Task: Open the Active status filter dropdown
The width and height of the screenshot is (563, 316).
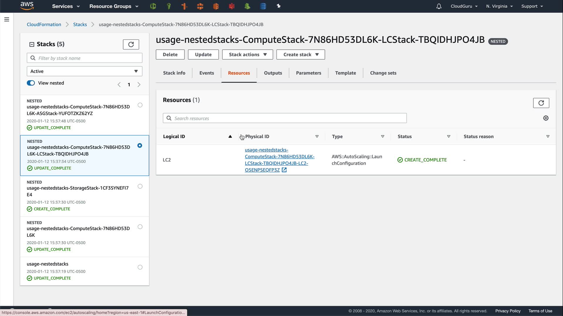Action: (x=84, y=71)
